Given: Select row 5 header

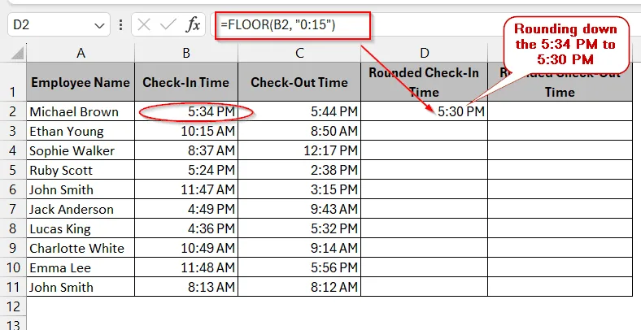Looking at the screenshot, I should pos(13,170).
